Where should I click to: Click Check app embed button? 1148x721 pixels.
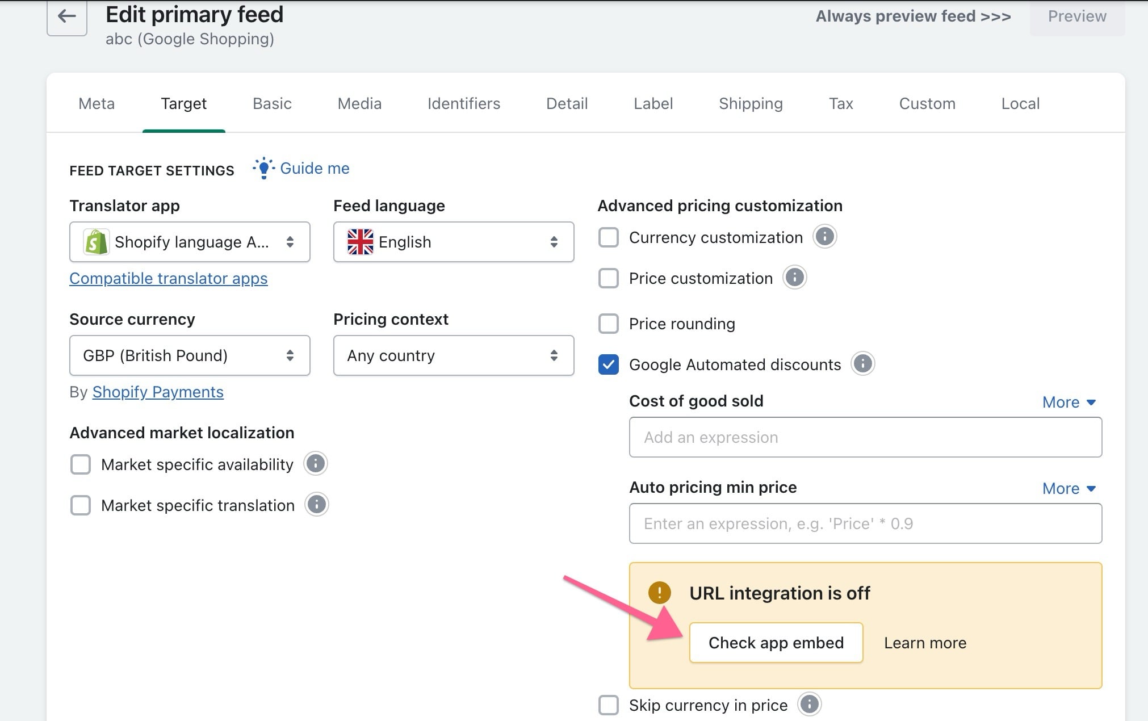point(776,643)
